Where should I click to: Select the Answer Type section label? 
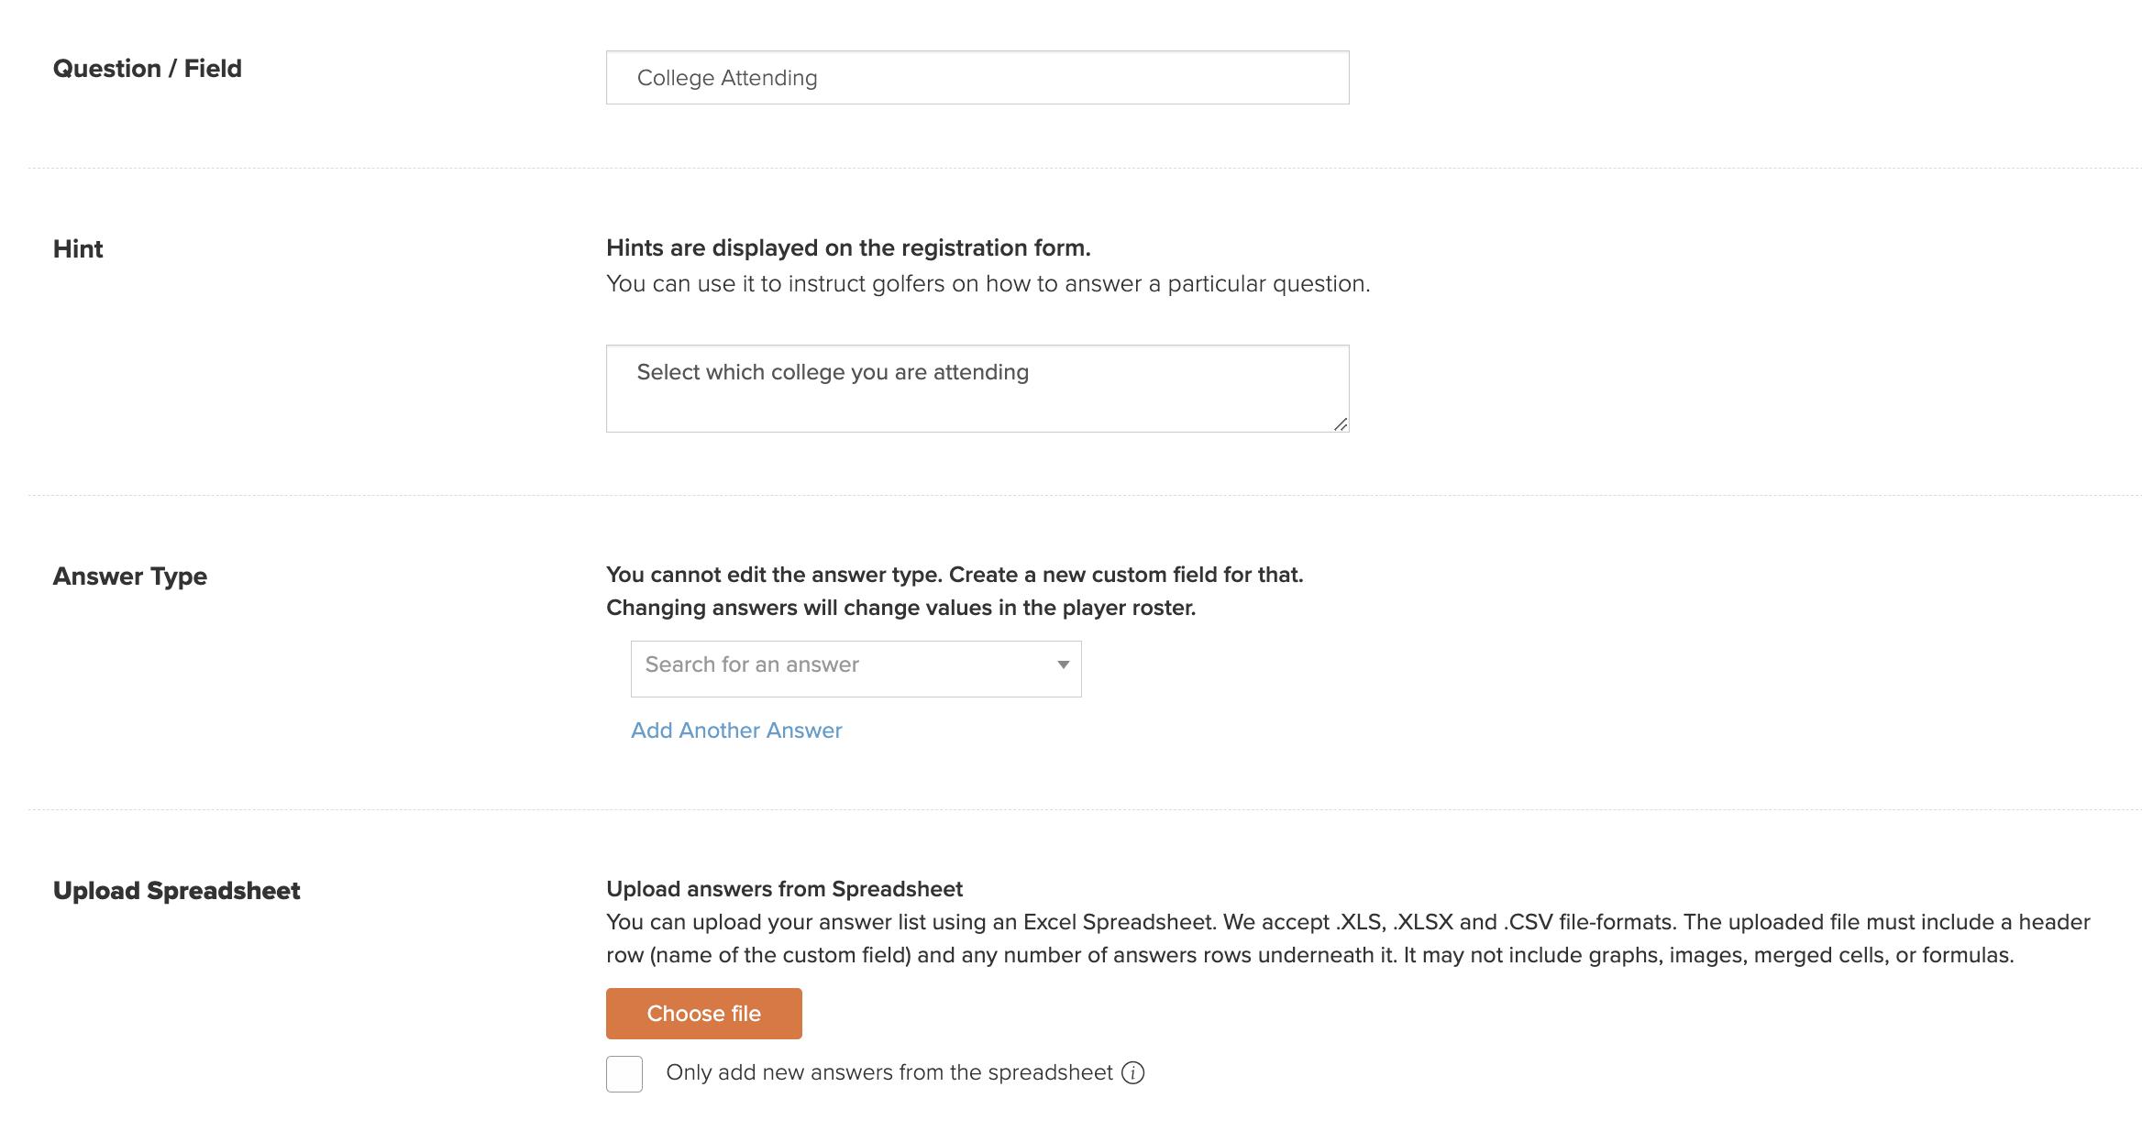(x=130, y=576)
